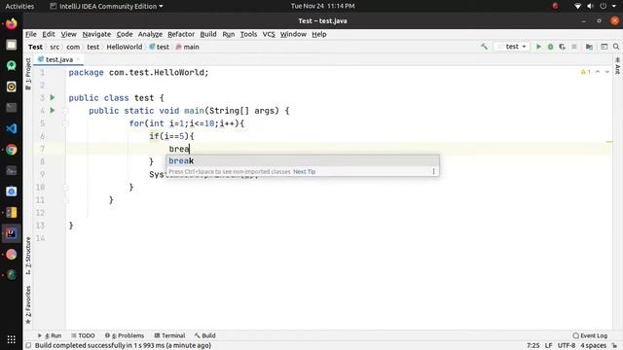The image size is (623, 350).
Task: Toggle the Run tool window button
Action: coord(50,335)
